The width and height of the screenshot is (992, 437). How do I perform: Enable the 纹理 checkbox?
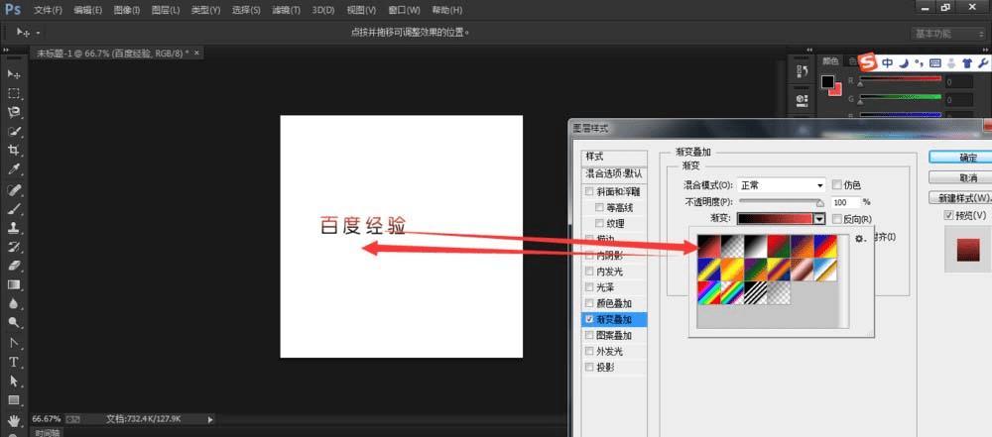tap(600, 223)
